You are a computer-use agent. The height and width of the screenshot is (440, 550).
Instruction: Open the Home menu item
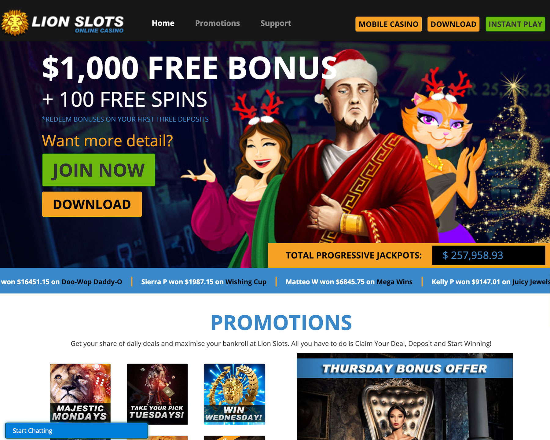pyautogui.click(x=163, y=23)
